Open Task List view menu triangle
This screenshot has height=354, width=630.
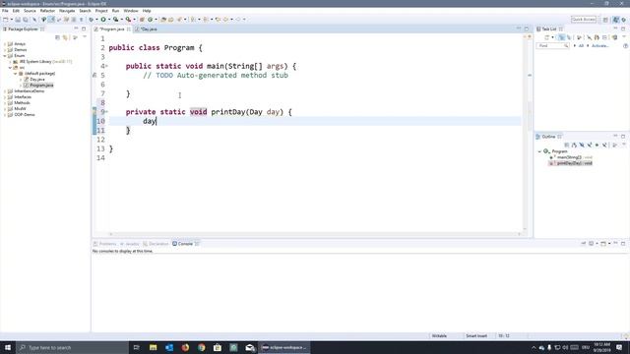point(624,36)
